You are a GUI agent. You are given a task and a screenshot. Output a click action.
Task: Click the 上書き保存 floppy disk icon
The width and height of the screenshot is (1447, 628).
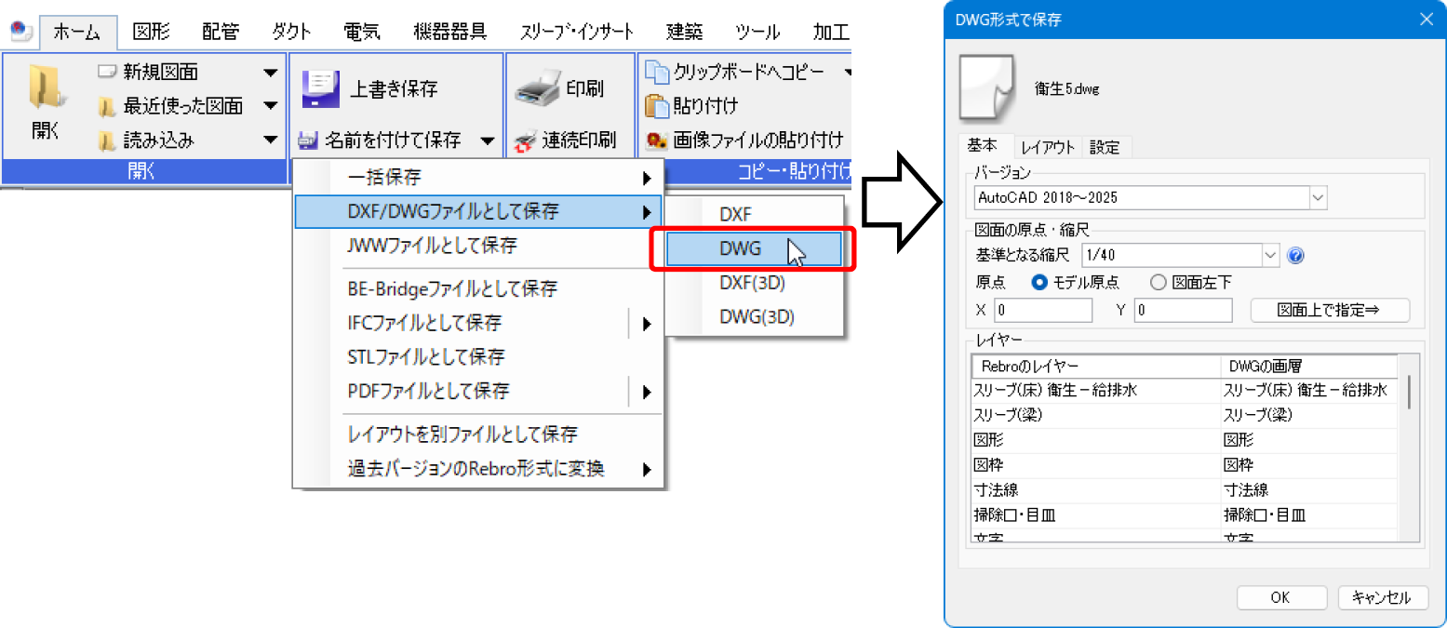pyautogui.click(x=320, y=88)
